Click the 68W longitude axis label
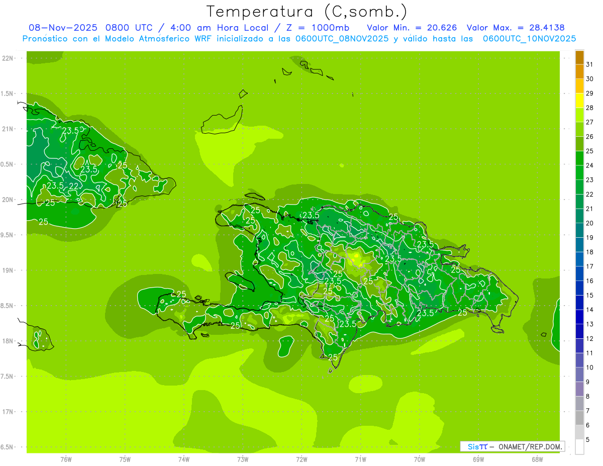Image resolution: width=603 pixels, height=466 pixels. pos(537,459)
